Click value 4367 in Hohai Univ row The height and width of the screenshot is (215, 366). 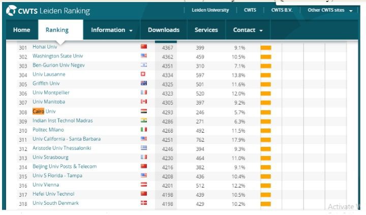(168, 48)
